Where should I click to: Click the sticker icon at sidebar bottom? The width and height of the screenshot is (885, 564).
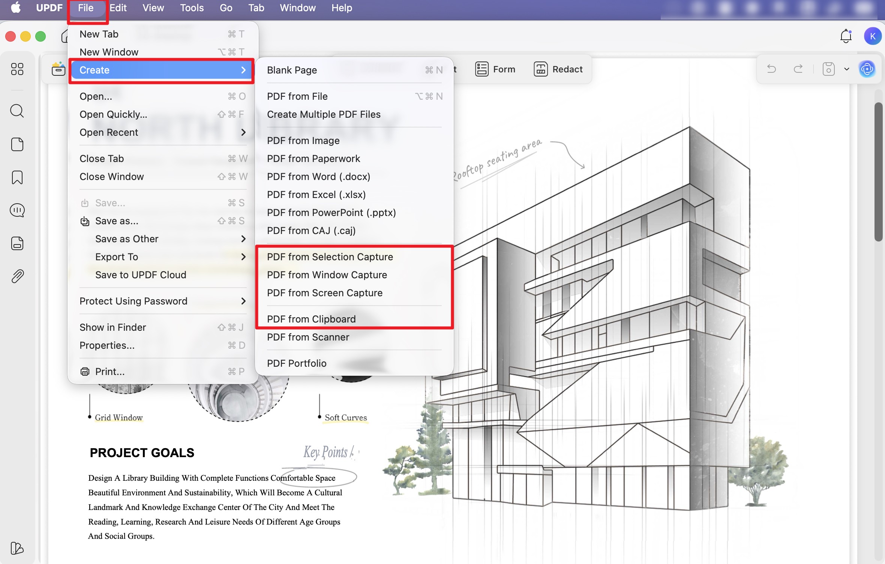pos(17,548)
